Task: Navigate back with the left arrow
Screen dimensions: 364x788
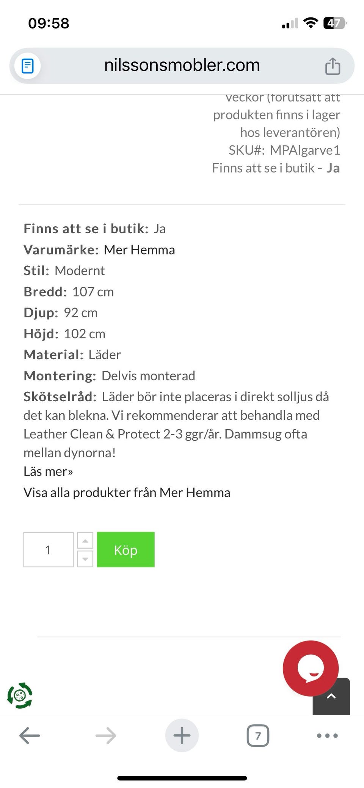Action: pyautogui.click(x=29, y=735)
